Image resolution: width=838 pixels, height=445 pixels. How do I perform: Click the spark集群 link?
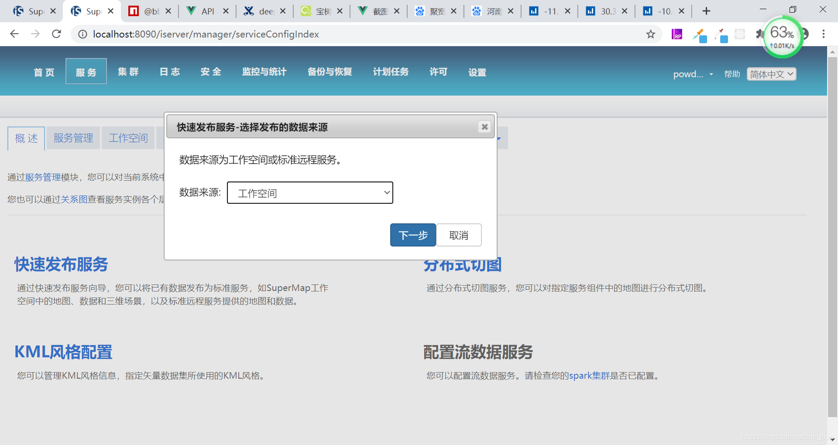click(589, 376)
